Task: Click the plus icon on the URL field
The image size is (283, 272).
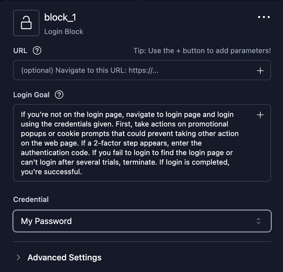Action: click(x=260, y=70)
